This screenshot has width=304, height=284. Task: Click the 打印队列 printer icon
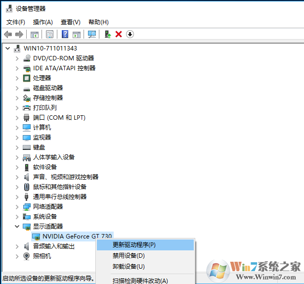[x=27, y=108]
